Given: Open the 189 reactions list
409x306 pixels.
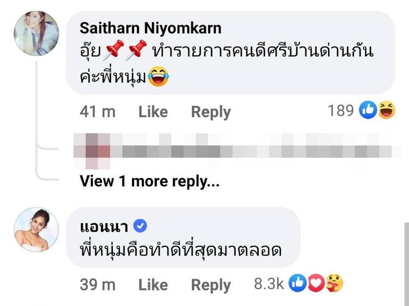Looking at the screenshot, I should pyautogui.click(x=340, y=111).
